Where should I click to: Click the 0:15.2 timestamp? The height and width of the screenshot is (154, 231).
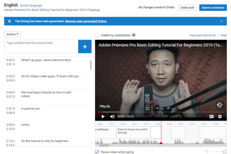(10, 141)
